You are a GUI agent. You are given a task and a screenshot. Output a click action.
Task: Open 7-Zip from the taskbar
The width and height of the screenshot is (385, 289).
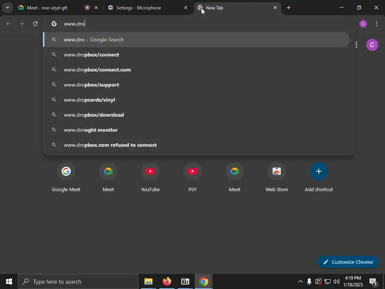(185, 281)
